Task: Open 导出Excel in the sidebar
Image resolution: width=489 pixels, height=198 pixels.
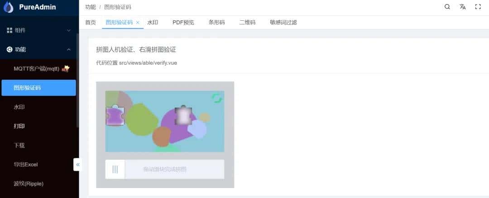Action: [38, 165]
